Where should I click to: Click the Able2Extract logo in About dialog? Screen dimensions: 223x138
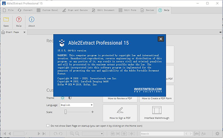[62, 43]
